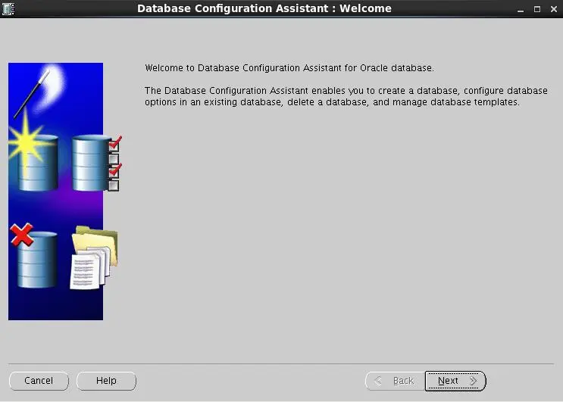Close the Database Configuration Assistant window

(554, 9)
